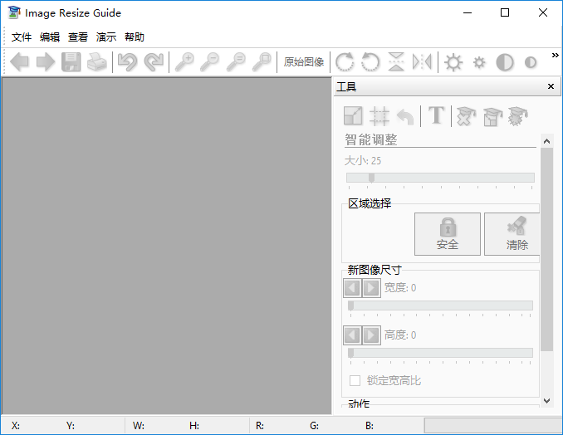Click the 高度 decrease left arrow
This screenshot has width=563, height=435.
[x=352, y=335]
